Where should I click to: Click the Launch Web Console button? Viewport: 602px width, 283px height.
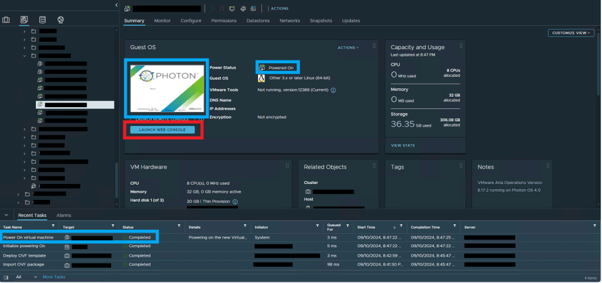tap(162, 129)
